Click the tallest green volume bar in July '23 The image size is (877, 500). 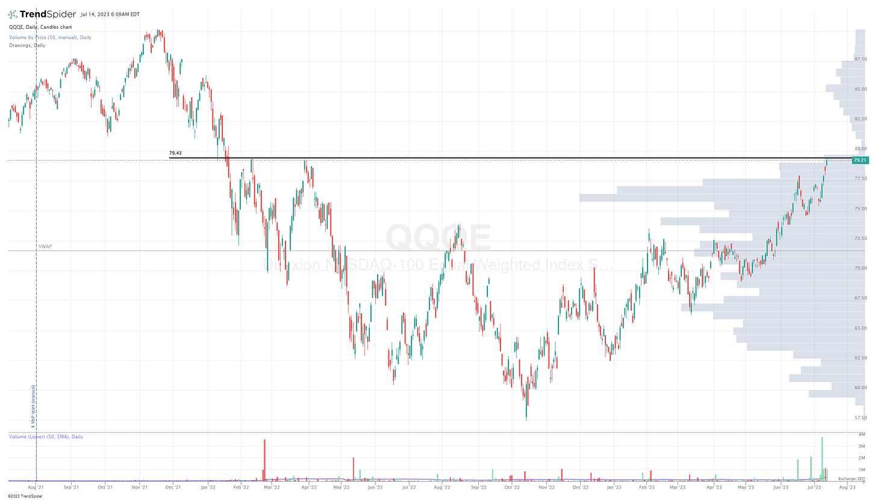pyautogui.click(x=822, y=459)
